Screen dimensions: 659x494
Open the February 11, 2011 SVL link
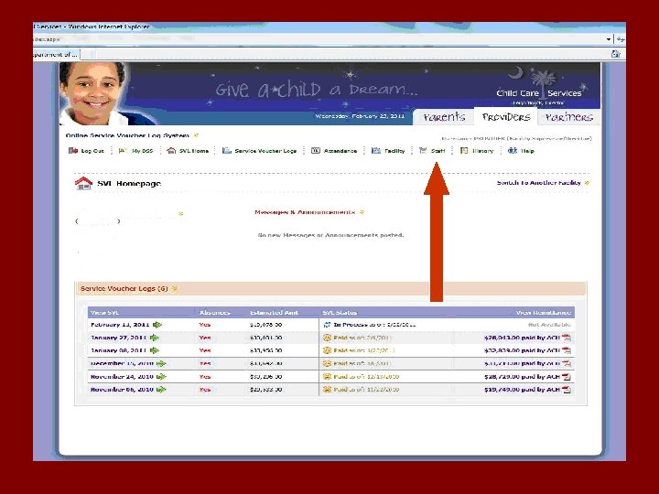pos(120,325)
